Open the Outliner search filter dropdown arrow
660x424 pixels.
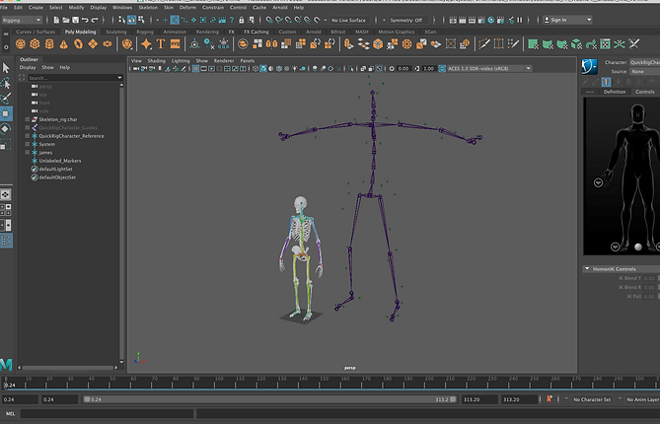pyautogui.click(x=119, y=78)
